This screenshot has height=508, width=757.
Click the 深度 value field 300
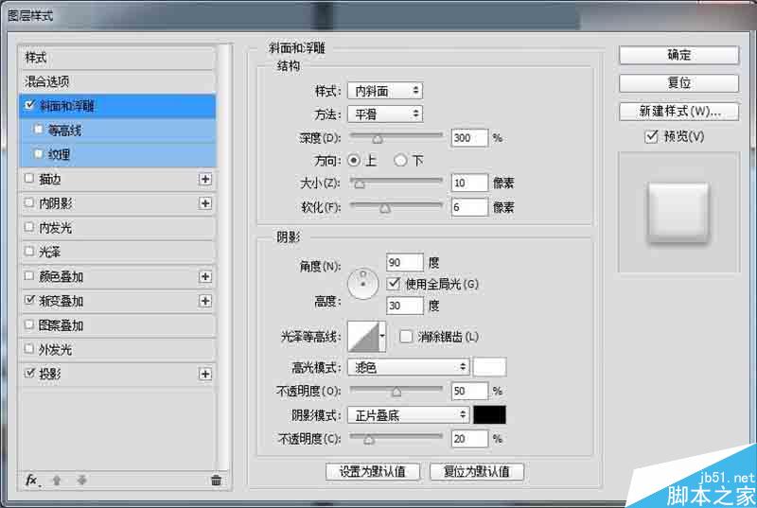tap(469, 138)
